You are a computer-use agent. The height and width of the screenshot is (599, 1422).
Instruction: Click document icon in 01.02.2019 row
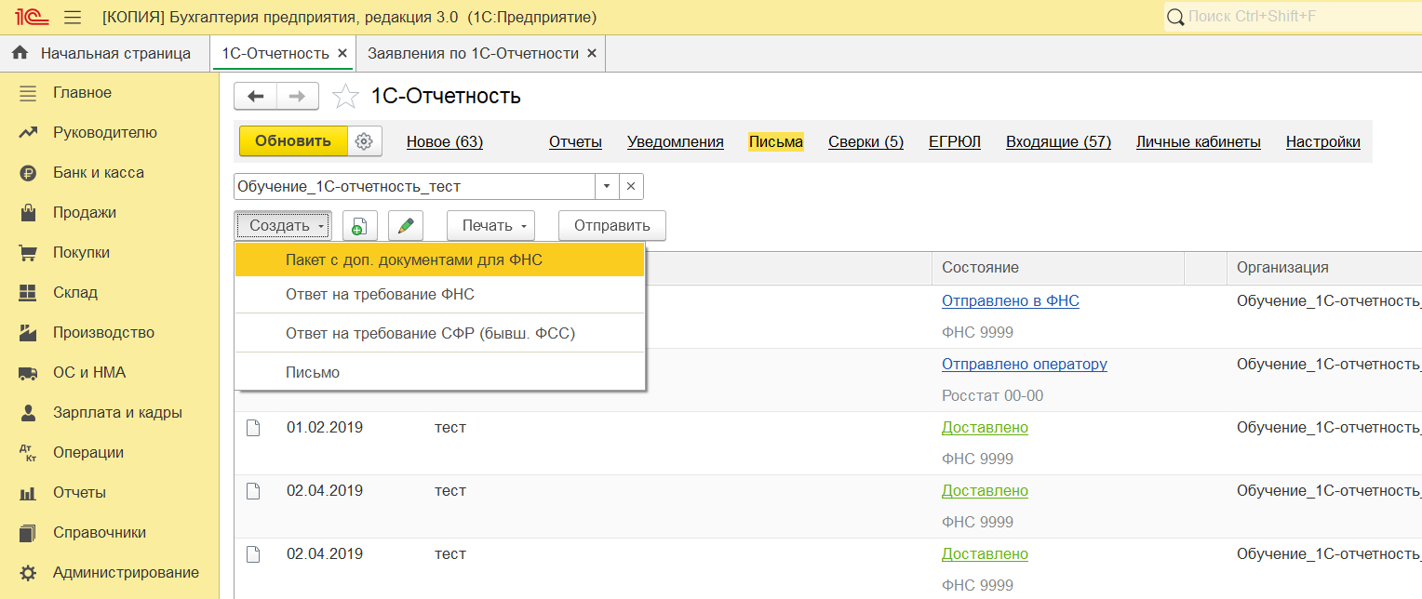tap(252, 428)
